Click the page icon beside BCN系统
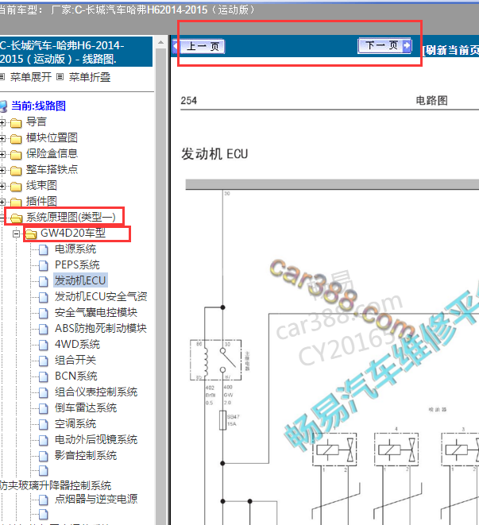The height and width of the screenshot is (525, 479). tap(43, 377)
